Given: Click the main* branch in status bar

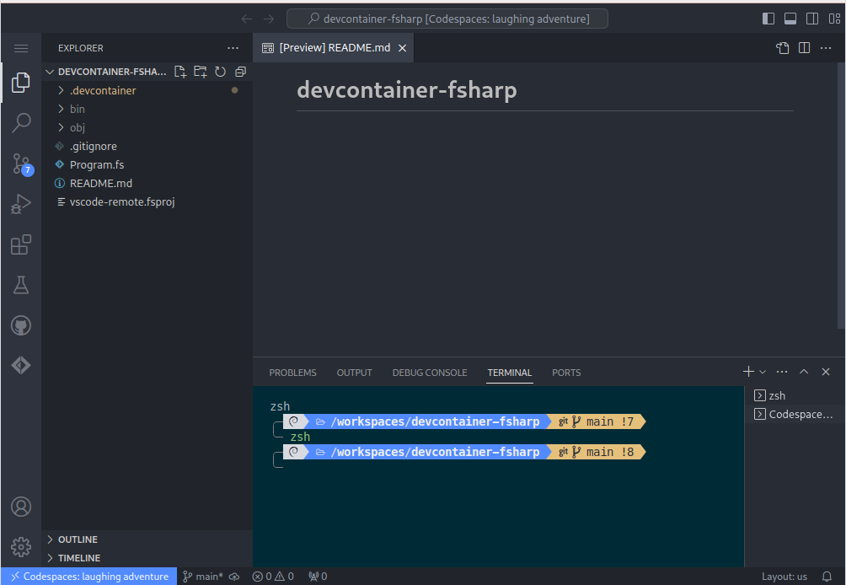Looking at the screenshot, I should (203, 577).
